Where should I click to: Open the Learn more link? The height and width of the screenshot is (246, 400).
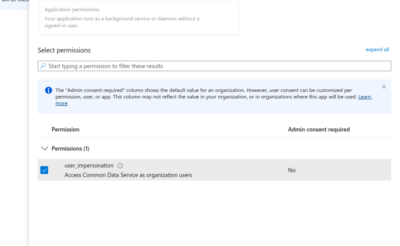[x=365, y=97]
